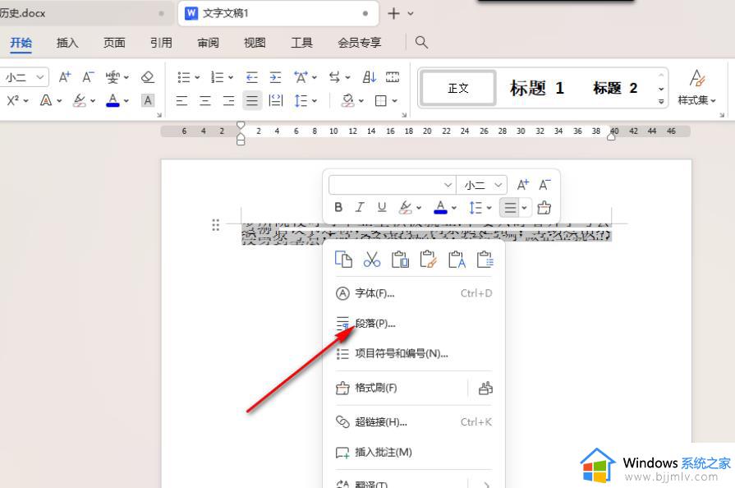
Task: Open dropdown arrow next to new tab plus
Action: click(411, 14)
